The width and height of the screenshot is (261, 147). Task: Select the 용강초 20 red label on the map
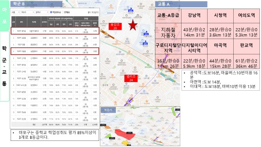click(115, 26)
